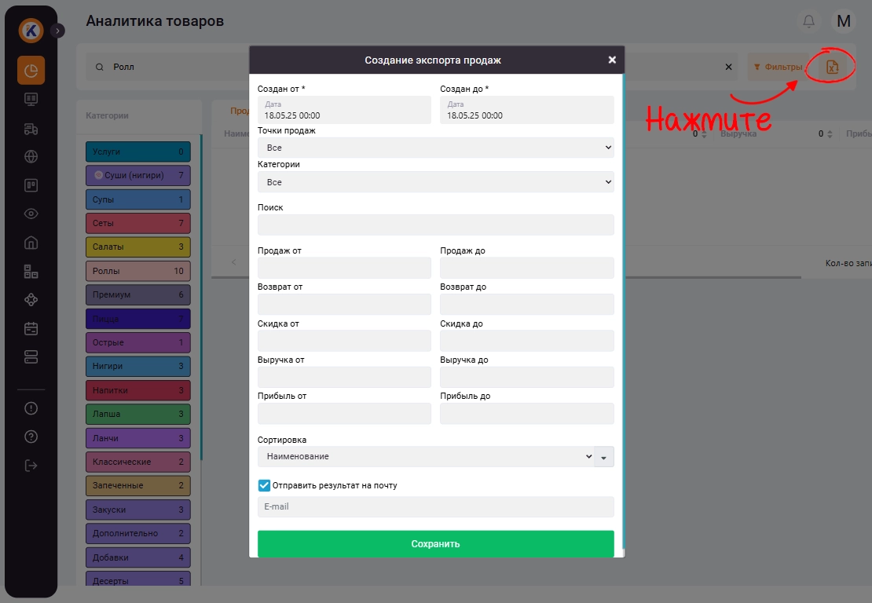
Task: Click the eye icon in sidebar
Action: pos(31,214)
